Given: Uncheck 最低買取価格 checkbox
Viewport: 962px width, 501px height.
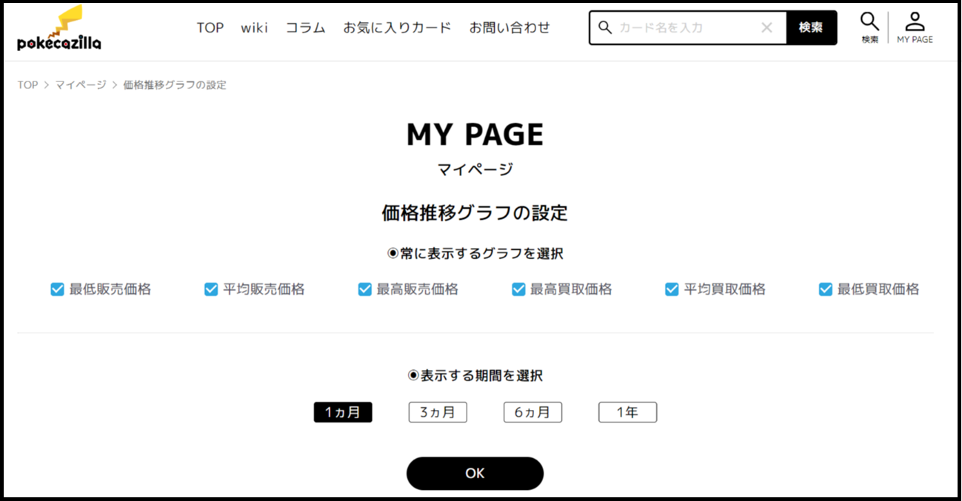Looking at the screenshot, I should (826, 289).
